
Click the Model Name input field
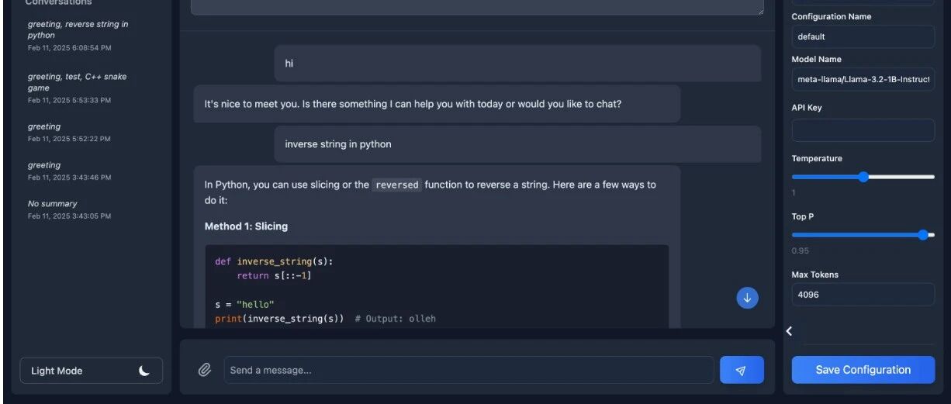pos(863,79)
